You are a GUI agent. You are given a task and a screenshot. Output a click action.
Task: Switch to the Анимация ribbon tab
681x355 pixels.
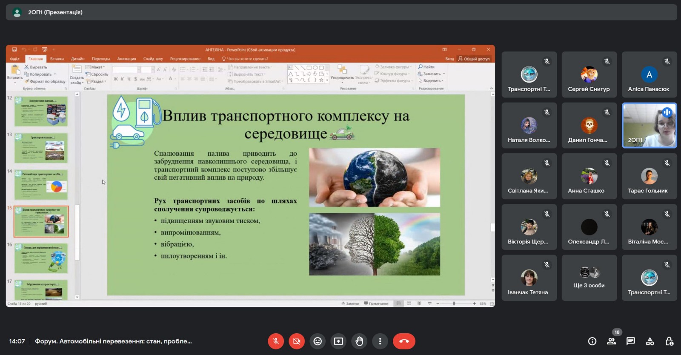click(x=126, y=59)
